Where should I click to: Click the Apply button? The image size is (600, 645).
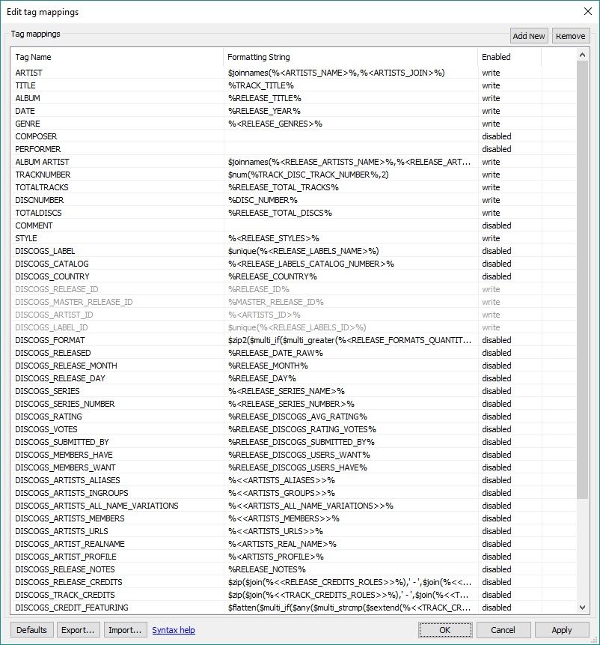coord(561,630)
